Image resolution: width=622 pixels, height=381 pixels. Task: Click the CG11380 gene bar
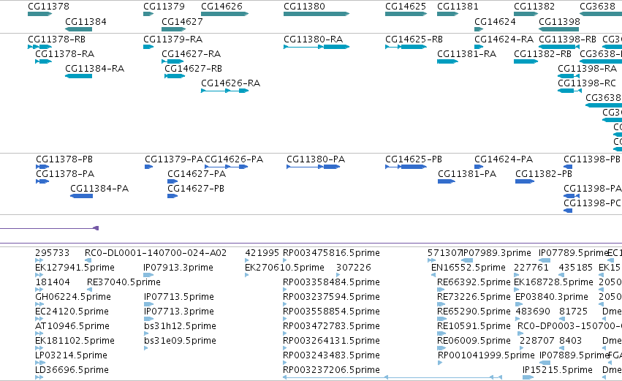tap(316, 14)
